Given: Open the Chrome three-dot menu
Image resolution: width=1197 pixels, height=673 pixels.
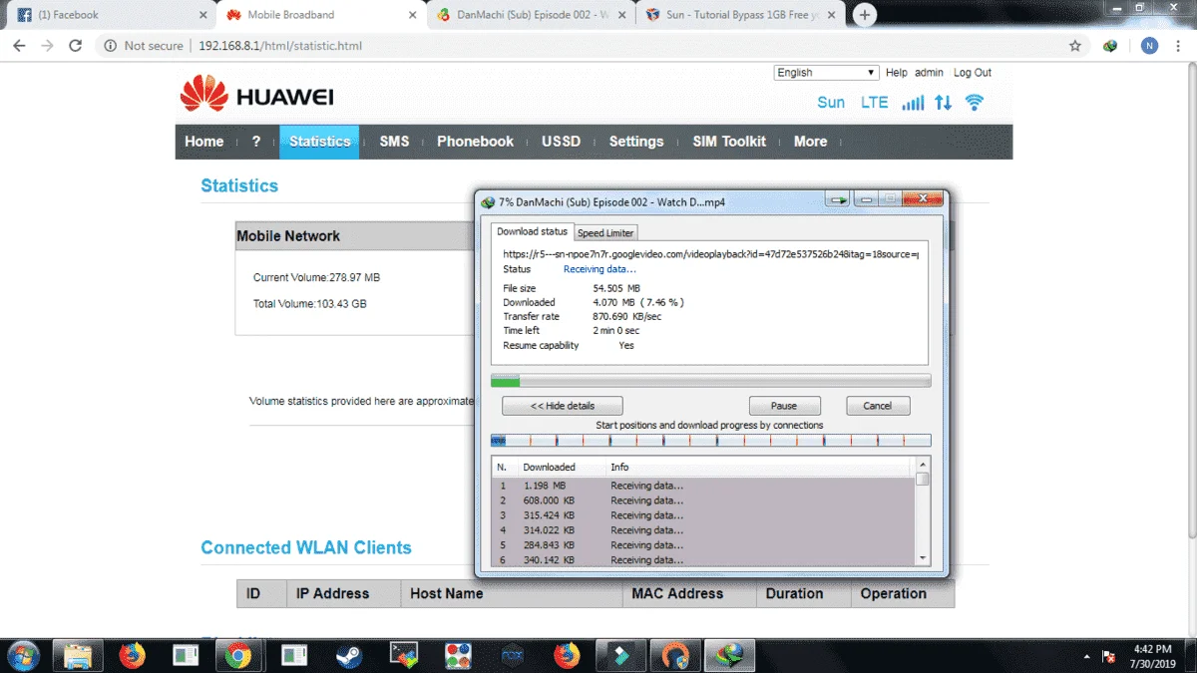Looking at the screenshot, I should pyautogui.click(x=1179, y=46).
